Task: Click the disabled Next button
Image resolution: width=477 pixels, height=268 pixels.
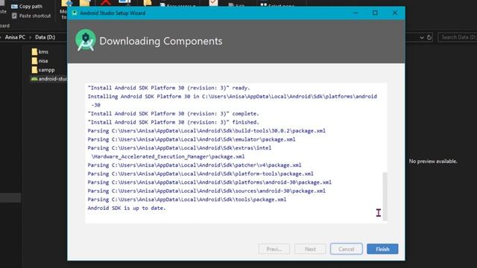Action: click(x=310, y=249)
